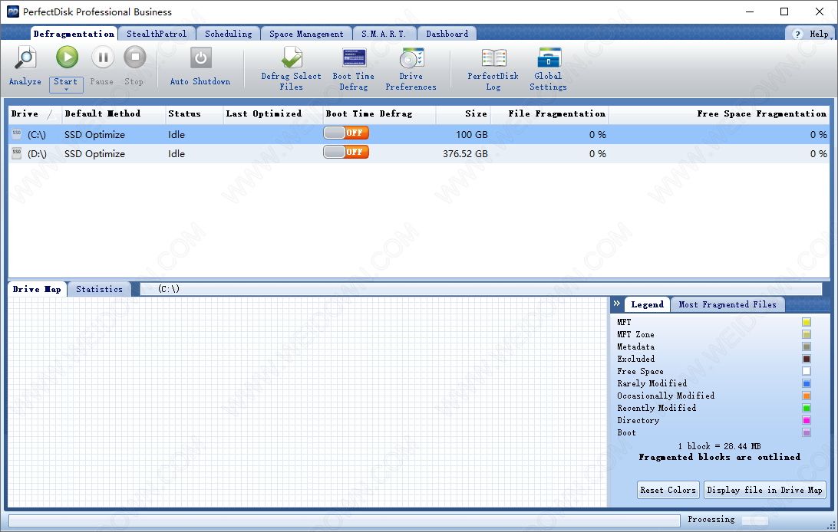This screenshot has height=532, width=838.
Task: Click the Analyze magnifier icon
Action: coord(25,58)
